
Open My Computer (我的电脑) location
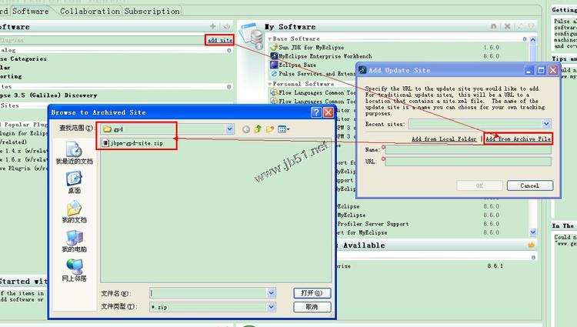pos(74,242)
